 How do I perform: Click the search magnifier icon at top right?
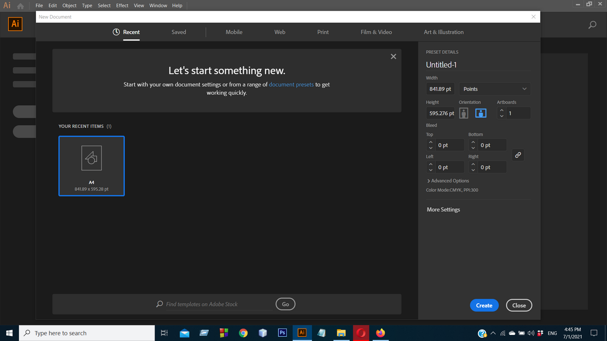pos(592,25)
